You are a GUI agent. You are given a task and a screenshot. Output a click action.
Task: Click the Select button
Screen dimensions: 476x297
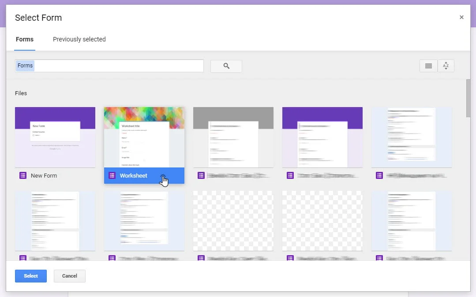click(31, 276)
